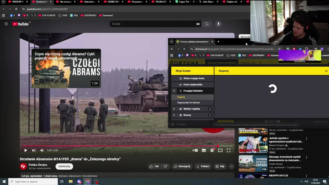This screenshot has height=185, width=329.
Task: Switch to John Dean X tab
Action: click(209, 2)
